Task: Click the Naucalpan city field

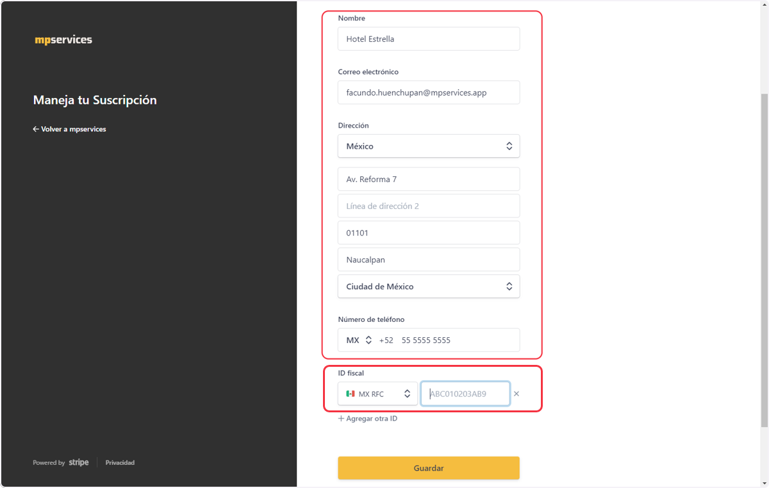Action: (x=429, y=260)
